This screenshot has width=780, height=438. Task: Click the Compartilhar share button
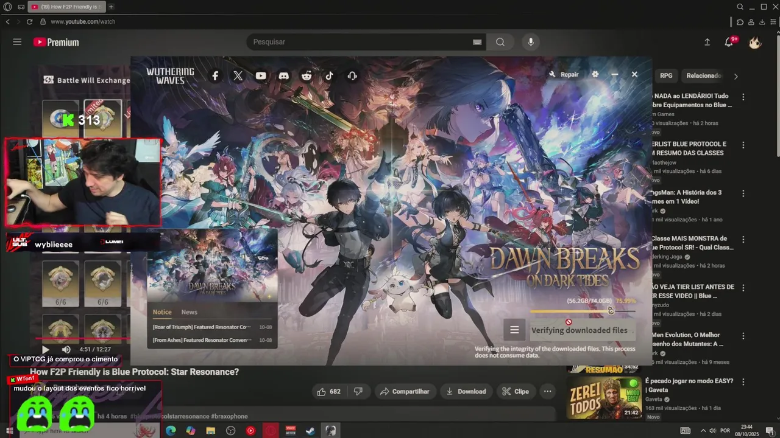(x=405, y=391)
